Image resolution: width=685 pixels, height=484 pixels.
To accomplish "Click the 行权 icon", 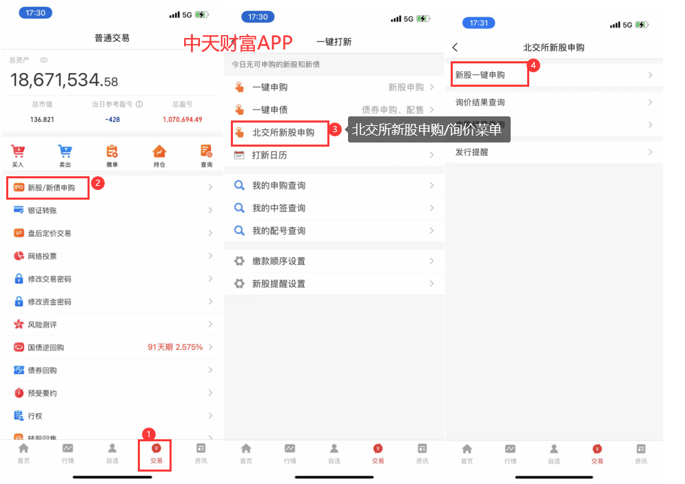I will pyautogui.click(x=19, y=415).
